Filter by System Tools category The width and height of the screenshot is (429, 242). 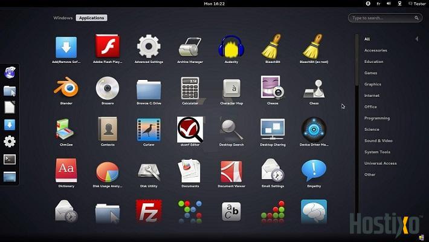377,152
